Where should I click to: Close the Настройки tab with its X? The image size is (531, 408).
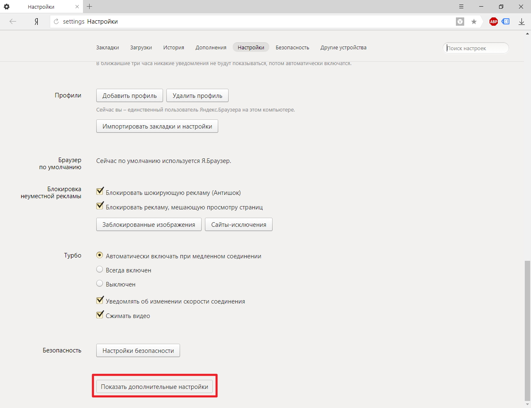(x=77, y=7)
